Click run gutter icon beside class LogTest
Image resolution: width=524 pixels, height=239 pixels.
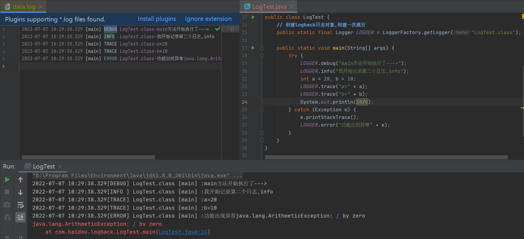pyautogui.click(x=253, y=17)
